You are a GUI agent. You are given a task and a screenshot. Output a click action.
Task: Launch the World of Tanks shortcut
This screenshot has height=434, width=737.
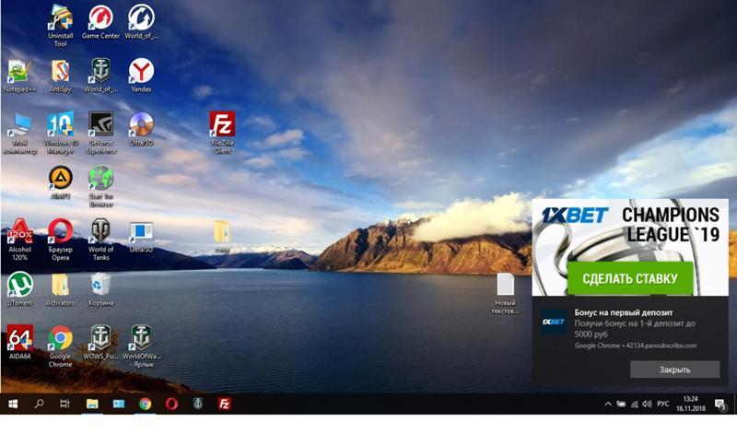click(100, 240)
